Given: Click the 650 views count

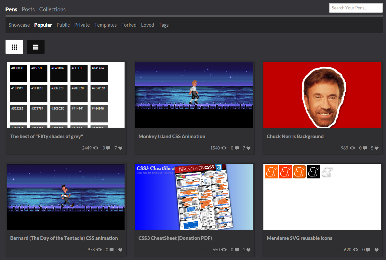Looking at the screenshot, I should click(216, 250).
